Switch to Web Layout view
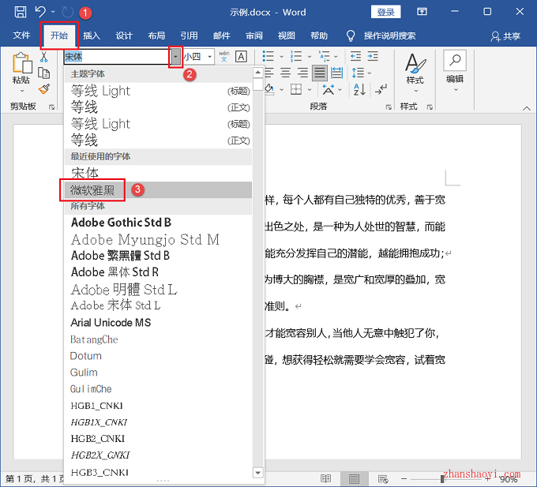Viewport: 537px width, 487px height. (382, 478)
